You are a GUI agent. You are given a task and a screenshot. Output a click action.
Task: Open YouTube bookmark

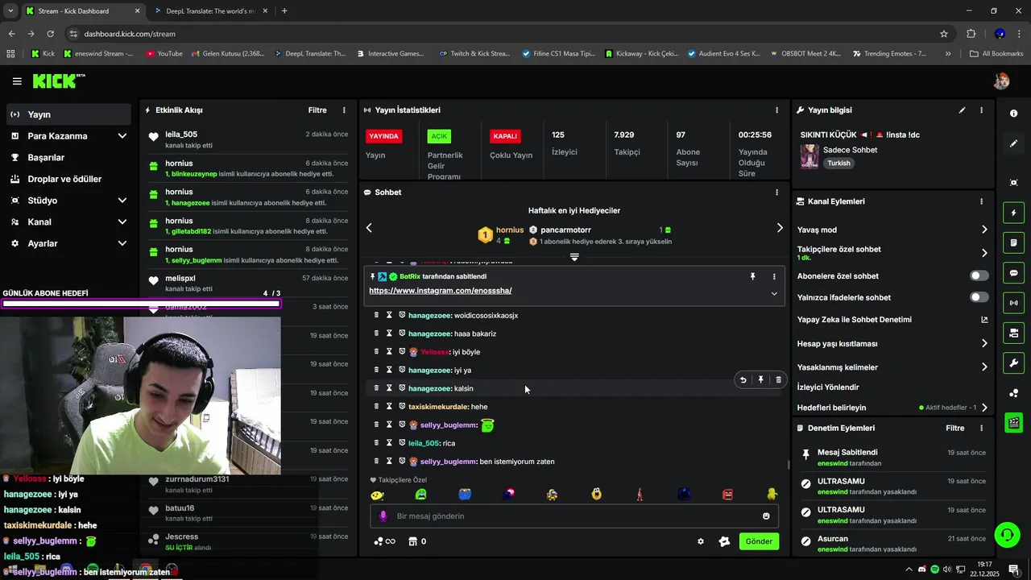point(164,54)
